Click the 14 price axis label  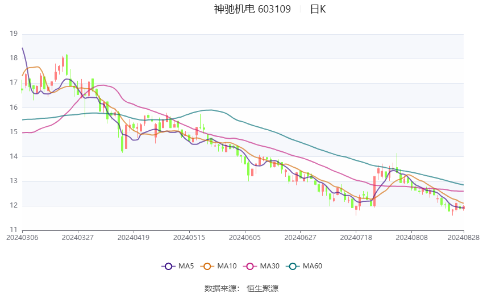tap(14, 156)
